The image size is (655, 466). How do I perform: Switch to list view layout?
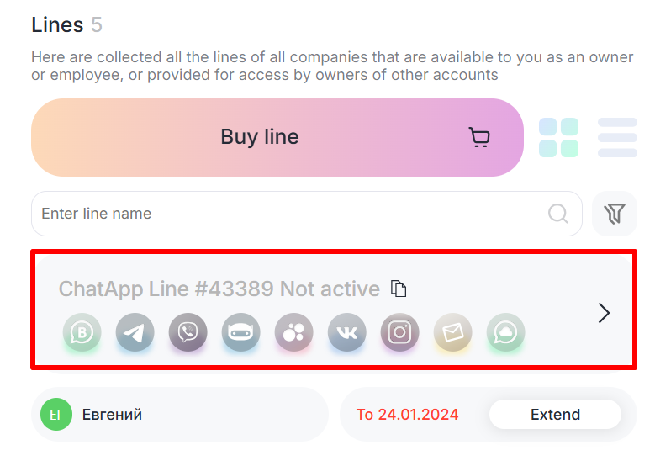[x=617, y=138]
